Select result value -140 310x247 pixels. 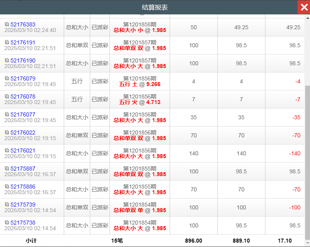[x=295, y=153]
